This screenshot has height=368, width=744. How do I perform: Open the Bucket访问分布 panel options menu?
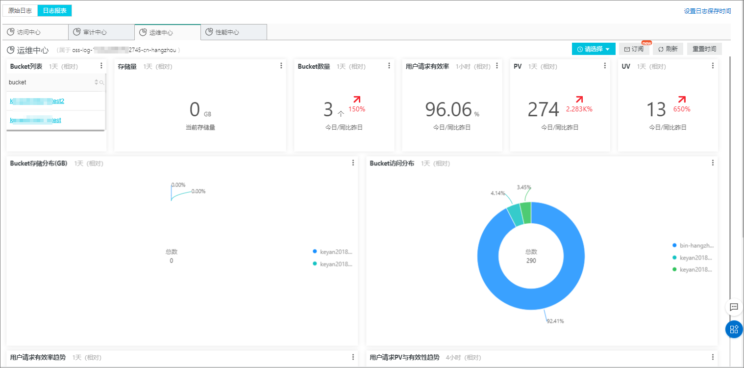tap(713, 163)
